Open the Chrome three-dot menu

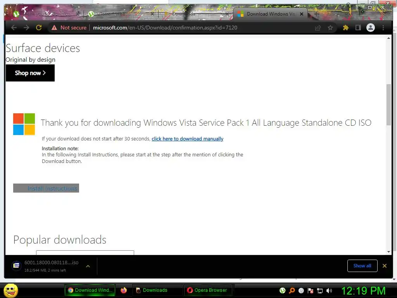(383, 28)
